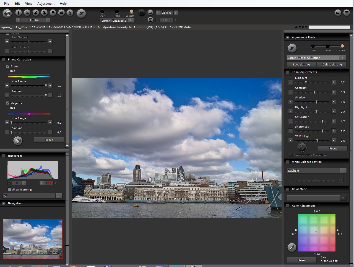Click the print icon in toolbar
The image size is (354, 267).
pos(27,13)
